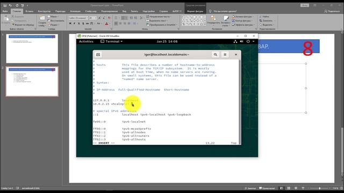Switch to Slide Sorter view in status bar
The height and width of the screenshot is (193, 344).
289,188
